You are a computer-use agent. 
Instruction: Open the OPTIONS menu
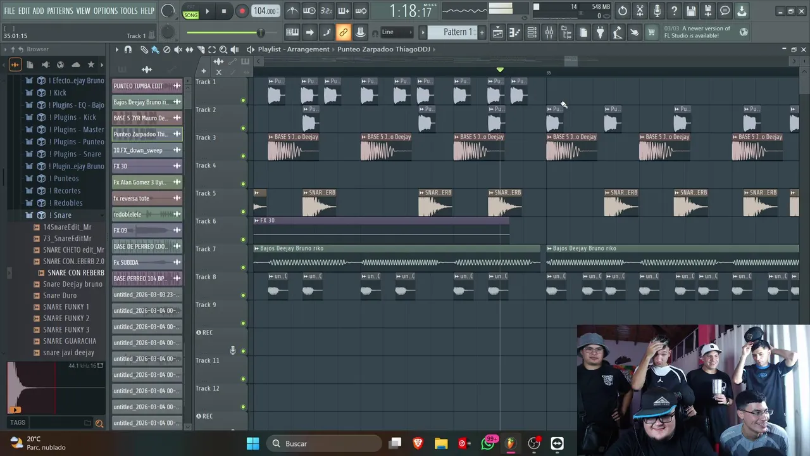pos(106,11)
